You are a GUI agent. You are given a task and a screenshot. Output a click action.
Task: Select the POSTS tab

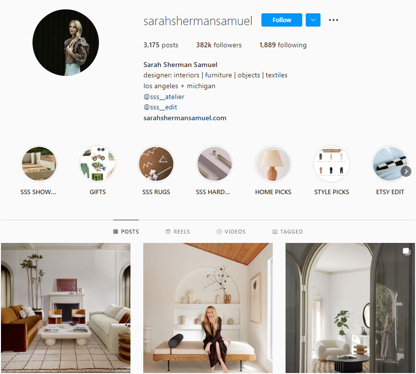coord(126,232)
